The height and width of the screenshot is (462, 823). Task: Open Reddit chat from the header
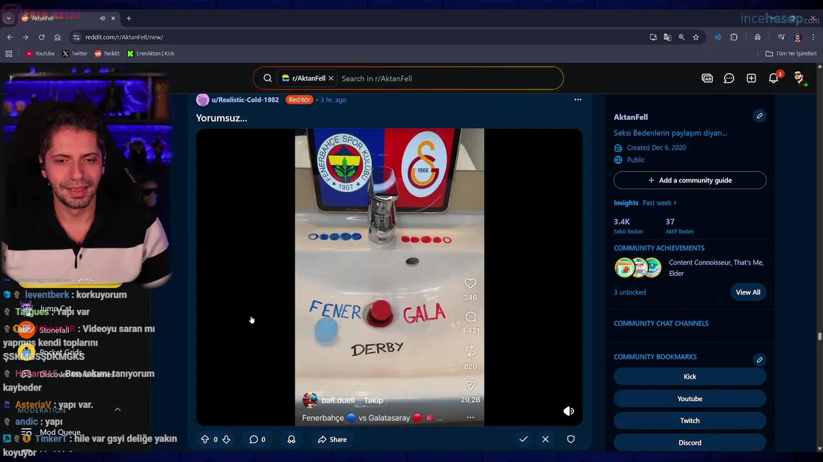729,78
